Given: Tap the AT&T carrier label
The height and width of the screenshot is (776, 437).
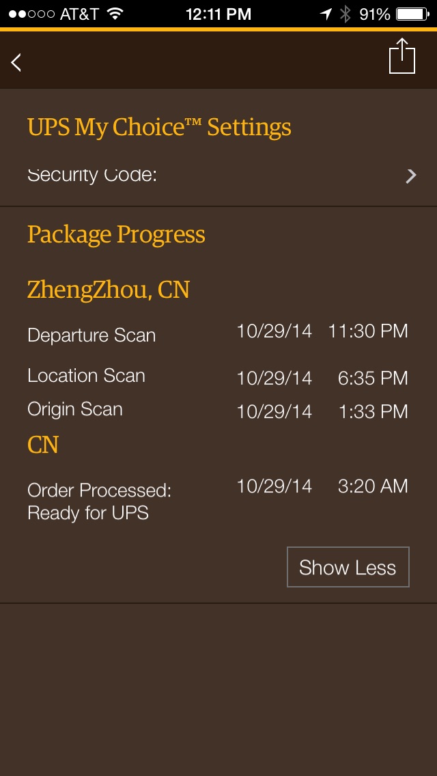Looking at the screenshot, I should tap(79, 14).
